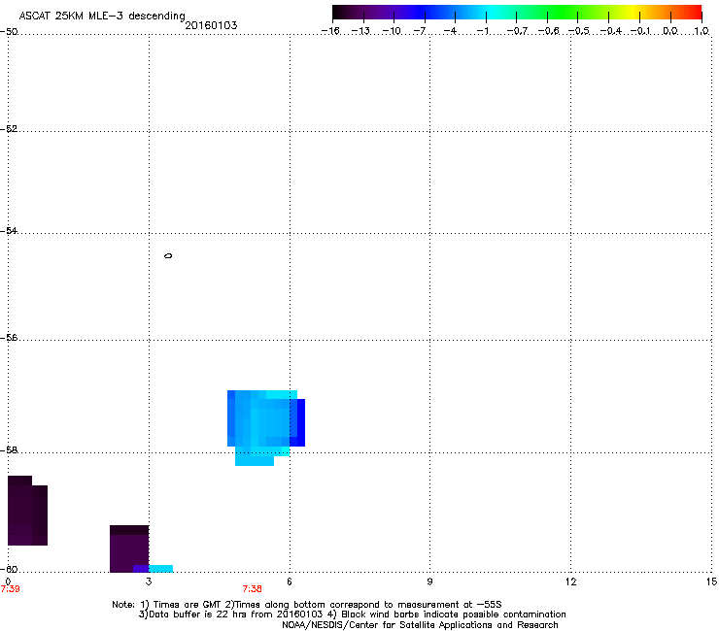Click the longitude 0 axis label
719x631 pixels.
pos(8,581)
